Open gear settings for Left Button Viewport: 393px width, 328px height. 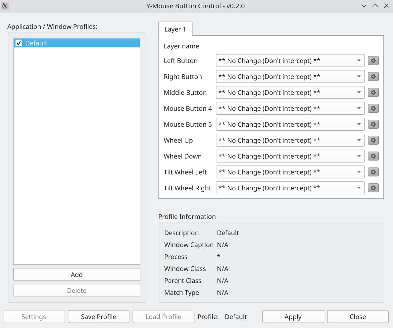point(373,61)
